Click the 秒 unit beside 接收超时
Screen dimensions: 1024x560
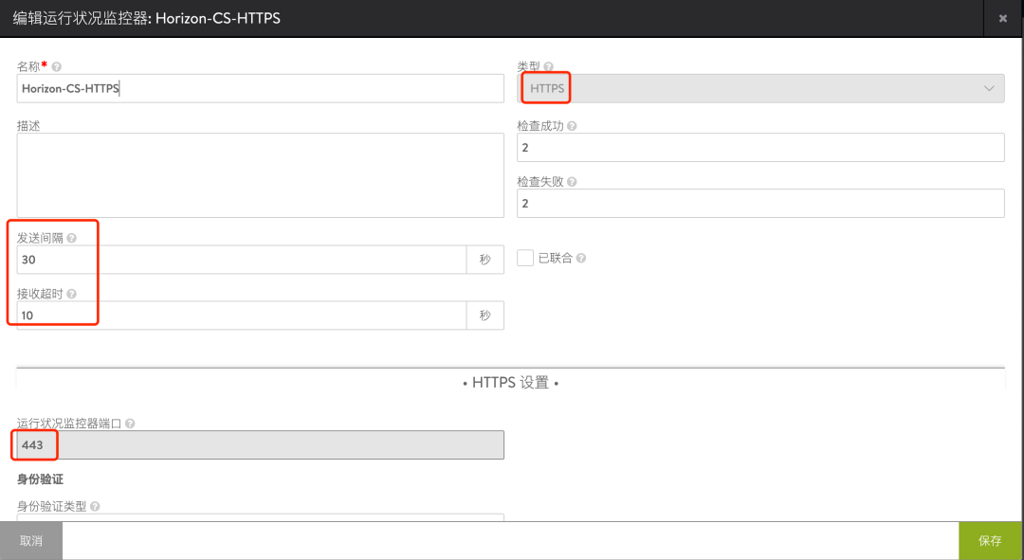click(x=485, y=316)
